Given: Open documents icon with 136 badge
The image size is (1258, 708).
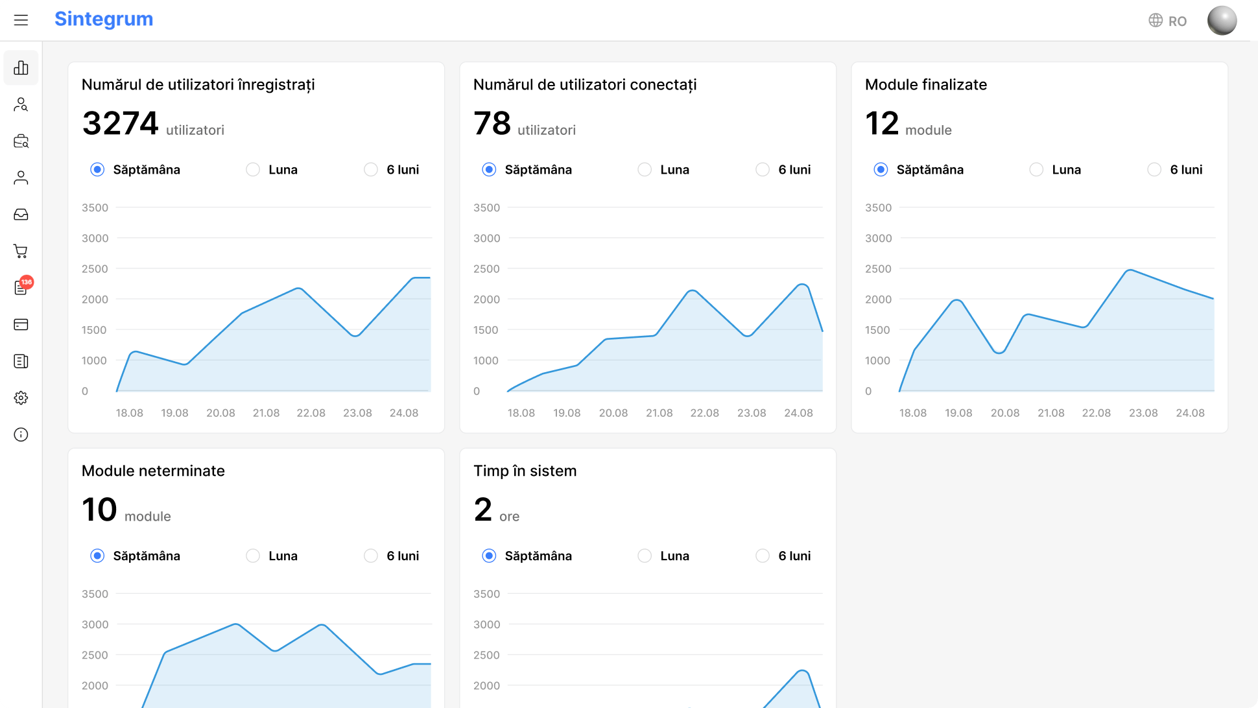Looking at the screenshot, I should coord(21,288).
